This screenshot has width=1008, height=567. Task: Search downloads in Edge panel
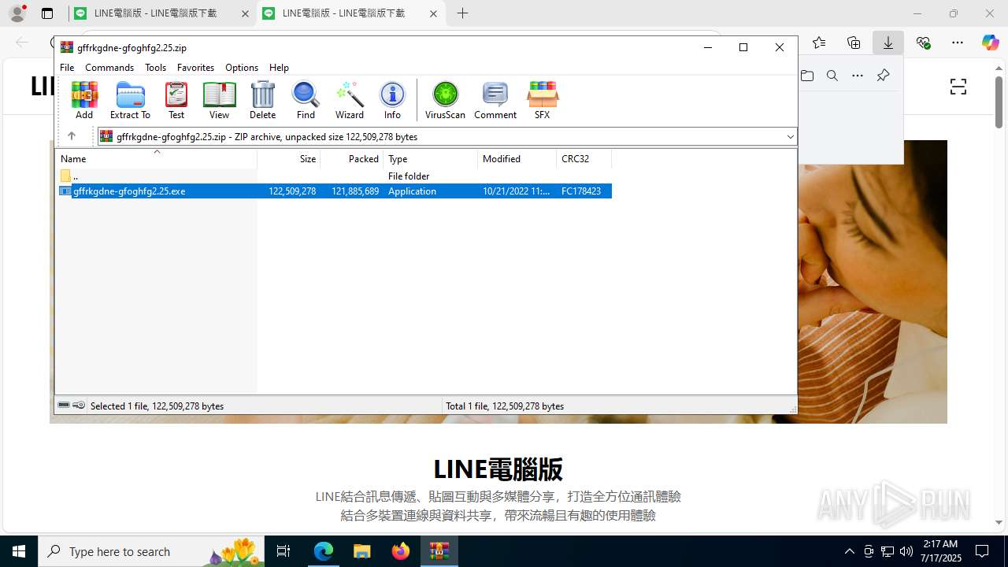[832, 76]
